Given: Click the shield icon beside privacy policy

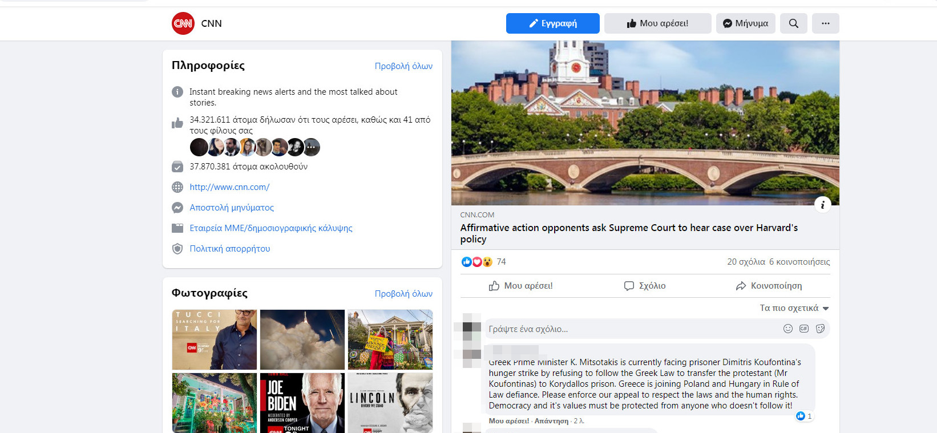Looking at the screenshot, I should click(x=177, y=249).
